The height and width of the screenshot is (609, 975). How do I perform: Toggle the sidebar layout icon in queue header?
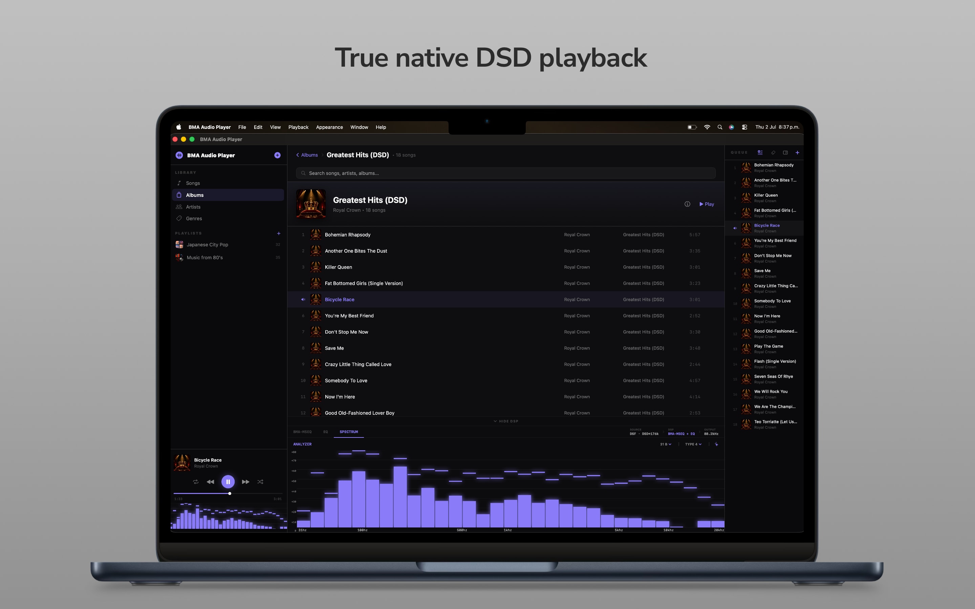(x=785, y=153)
